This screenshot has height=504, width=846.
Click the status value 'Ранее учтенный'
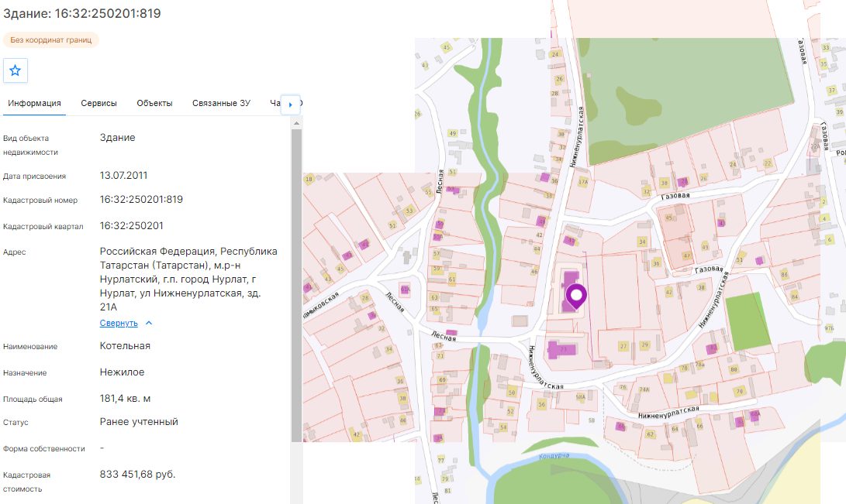[x=139, y=422]
